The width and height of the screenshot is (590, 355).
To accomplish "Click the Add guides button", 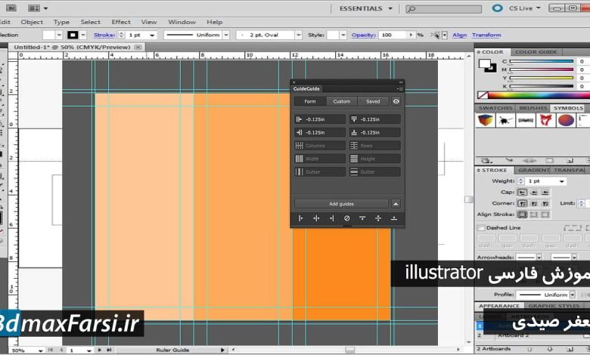I will [x=341, y=204].
